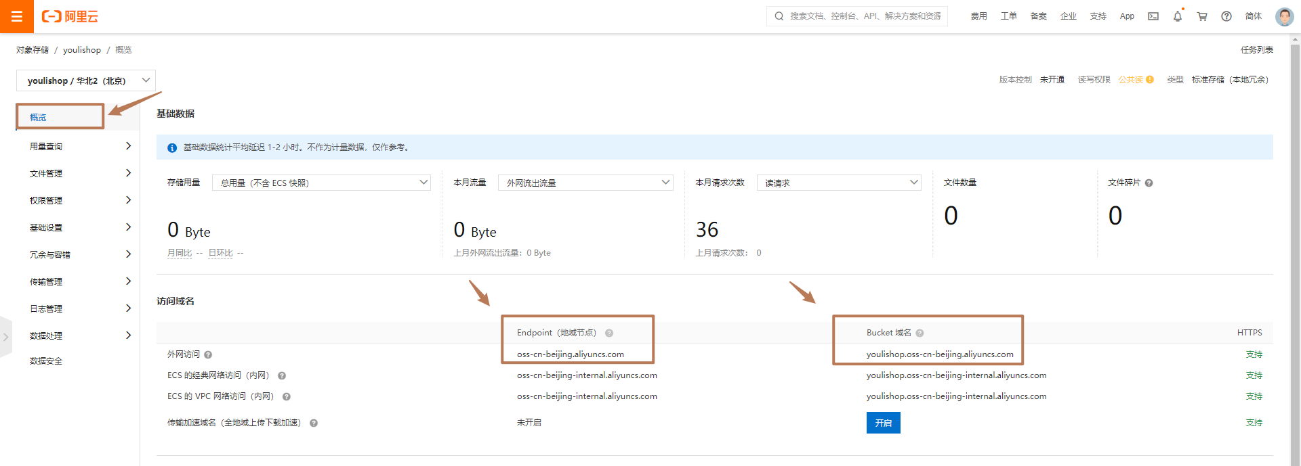This screenshot has height=466, width=1301.
Task: Click the search magnifier icon
Action: (x=779, y=16)
